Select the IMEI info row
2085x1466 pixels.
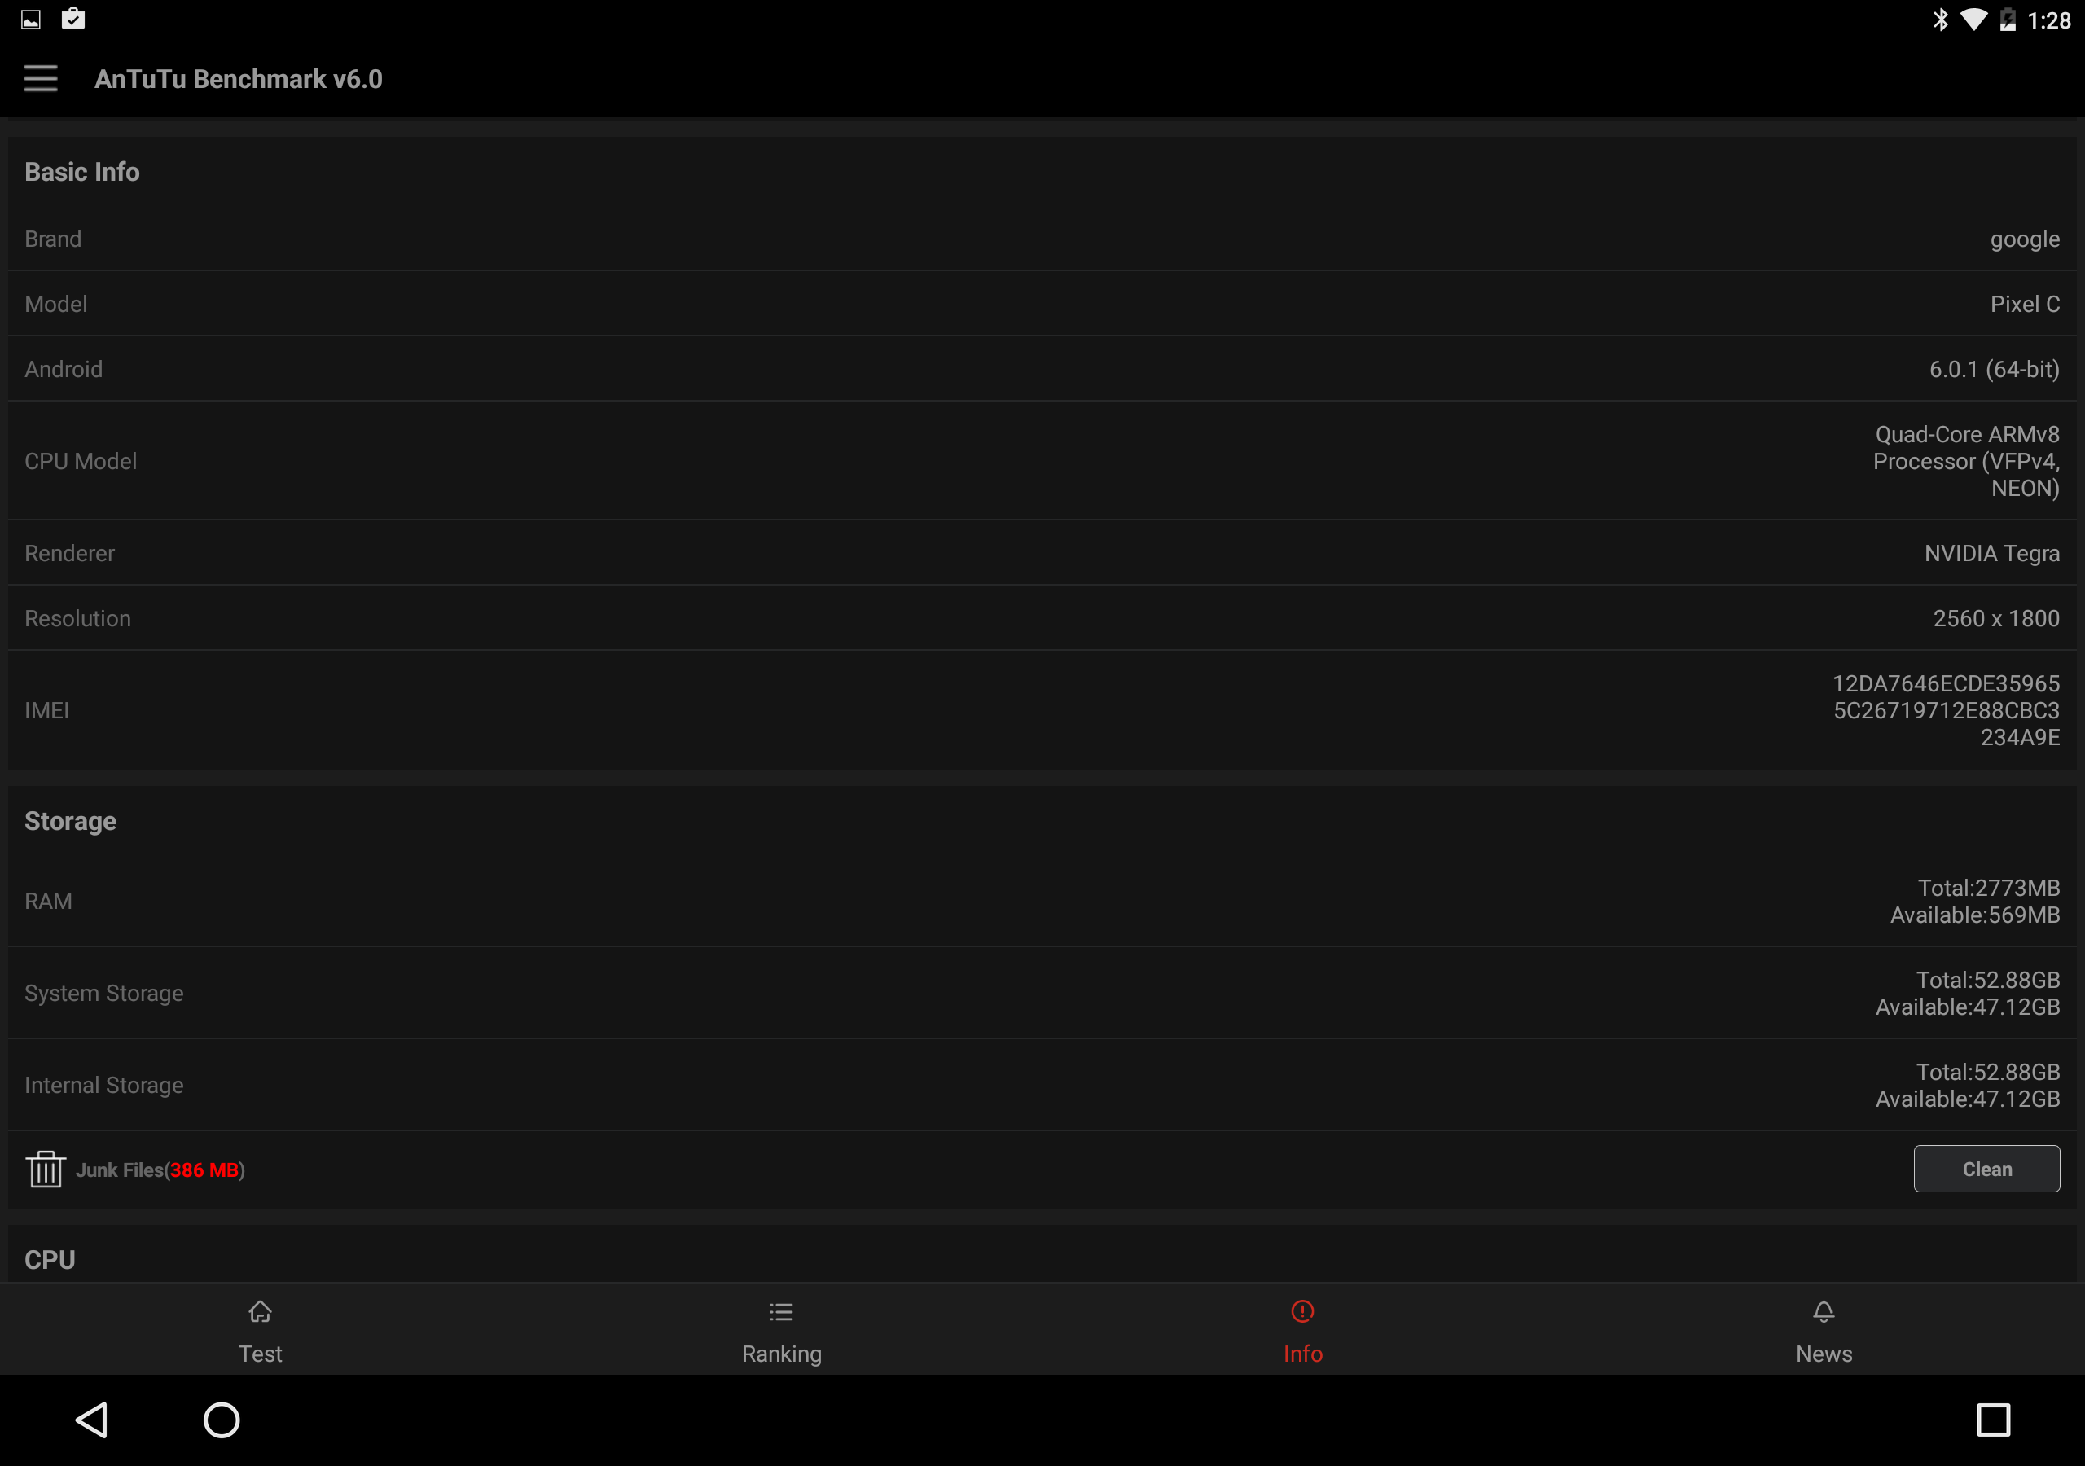[x=1042, y=710]
